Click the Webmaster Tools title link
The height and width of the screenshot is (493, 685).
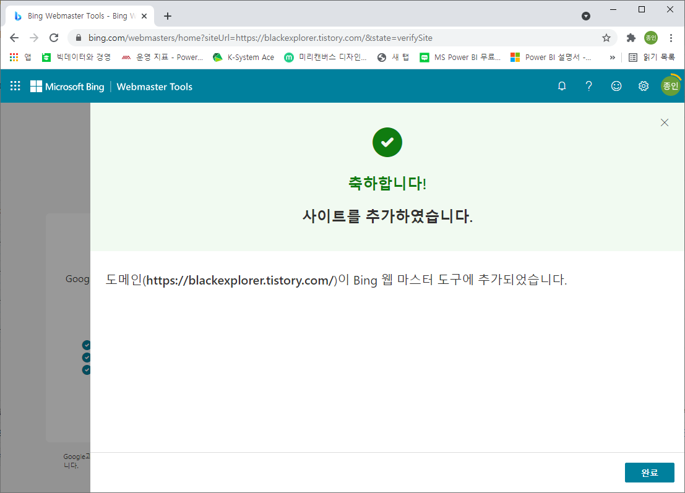(x=154, y=87)
